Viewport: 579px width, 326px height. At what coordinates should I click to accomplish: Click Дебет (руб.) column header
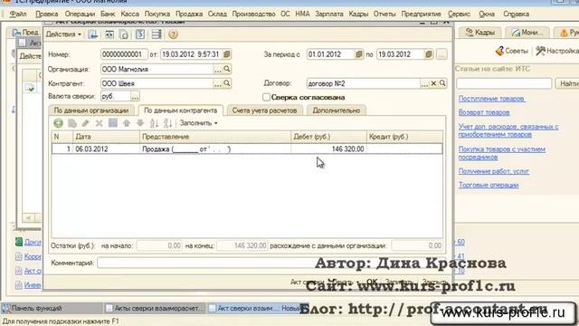pos(328,137)
